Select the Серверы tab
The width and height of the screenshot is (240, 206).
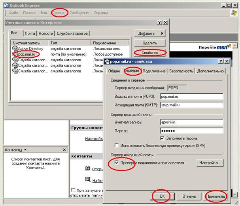click(132, 70)
